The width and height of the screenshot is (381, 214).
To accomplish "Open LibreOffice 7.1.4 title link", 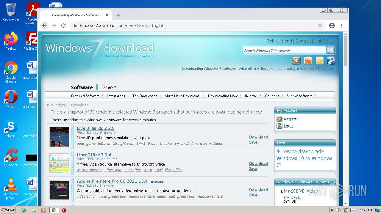I will click(94, 155).
